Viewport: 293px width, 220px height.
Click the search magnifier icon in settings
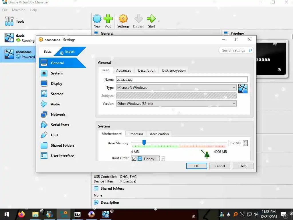pos(250,50)
